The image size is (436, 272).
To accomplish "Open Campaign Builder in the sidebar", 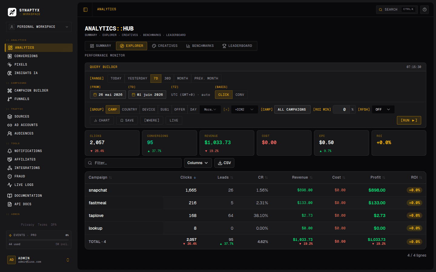I will point(39,91).
